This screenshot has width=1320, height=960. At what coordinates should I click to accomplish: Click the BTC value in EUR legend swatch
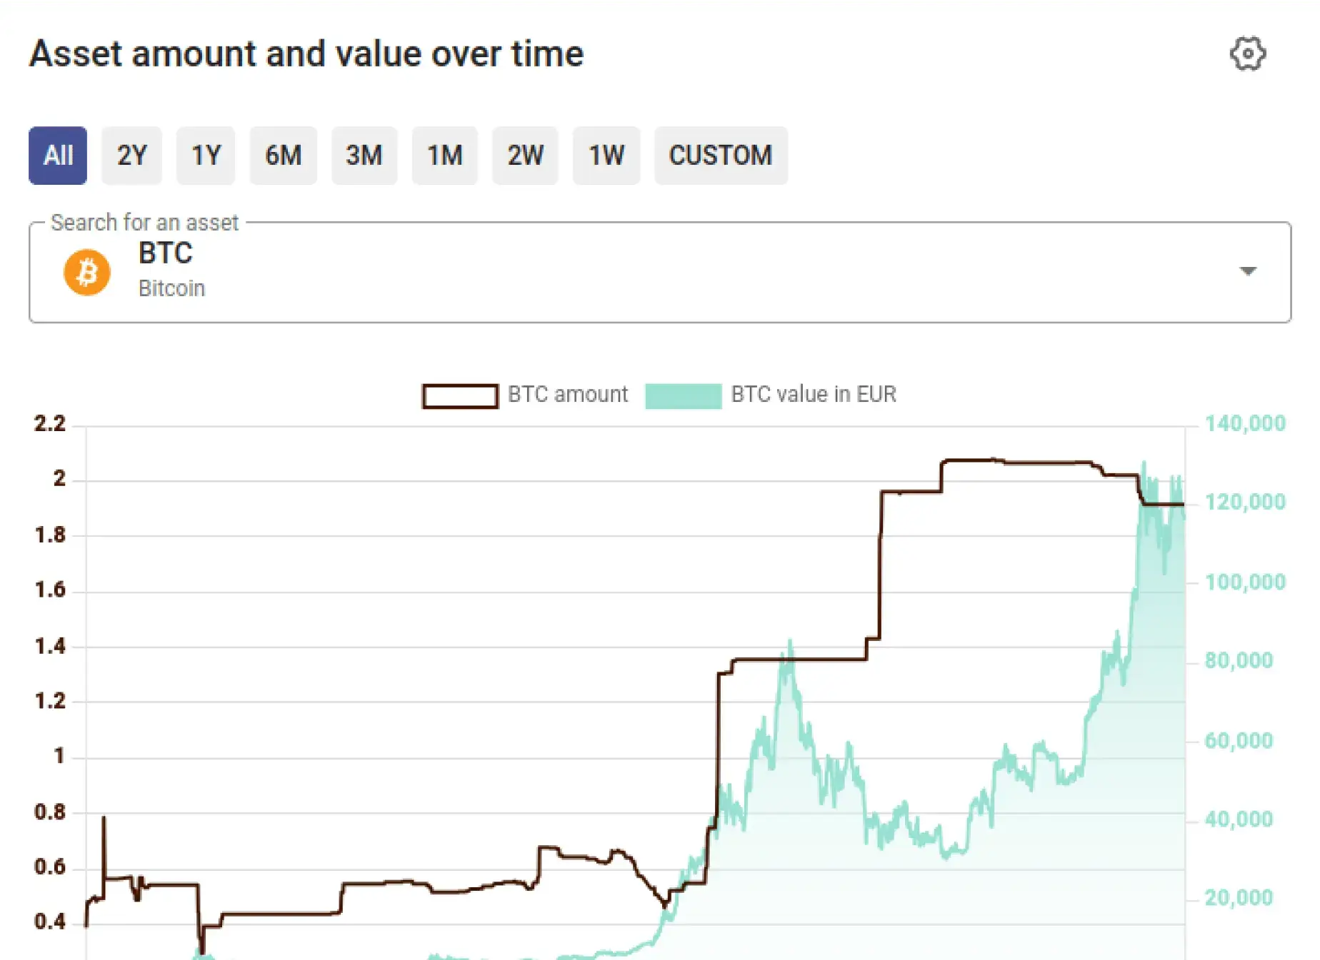[683, 395]
